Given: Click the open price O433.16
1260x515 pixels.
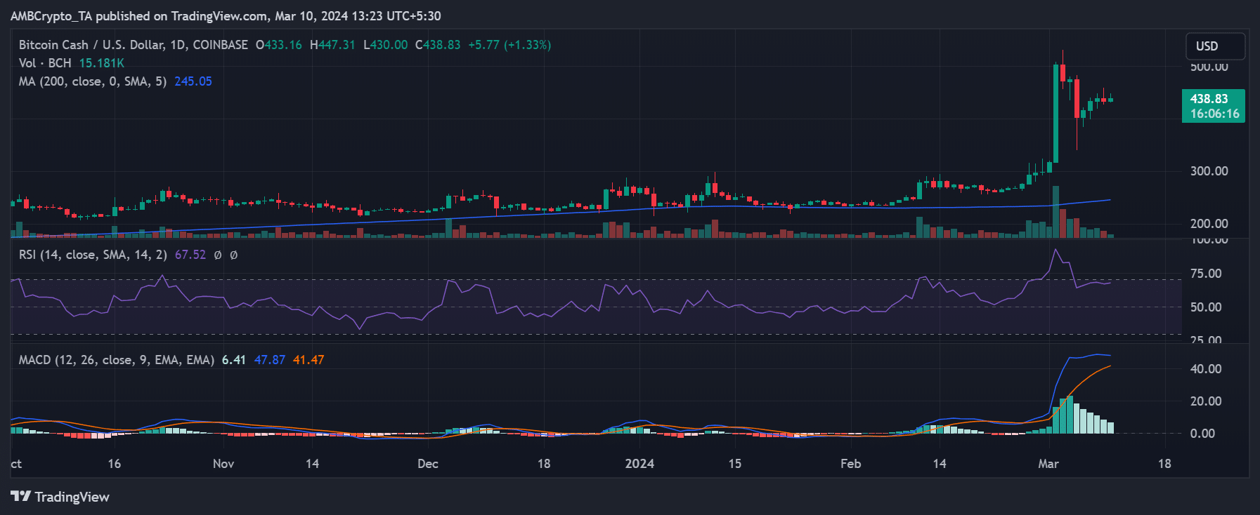Looking at the screenshot, I should pyautogui.click(x=279, y=45).
